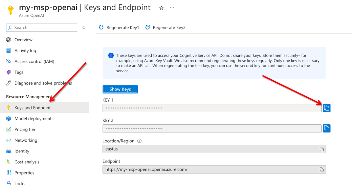Open Cost analysis page
The image size is (352, 185).
pos(27,162)
